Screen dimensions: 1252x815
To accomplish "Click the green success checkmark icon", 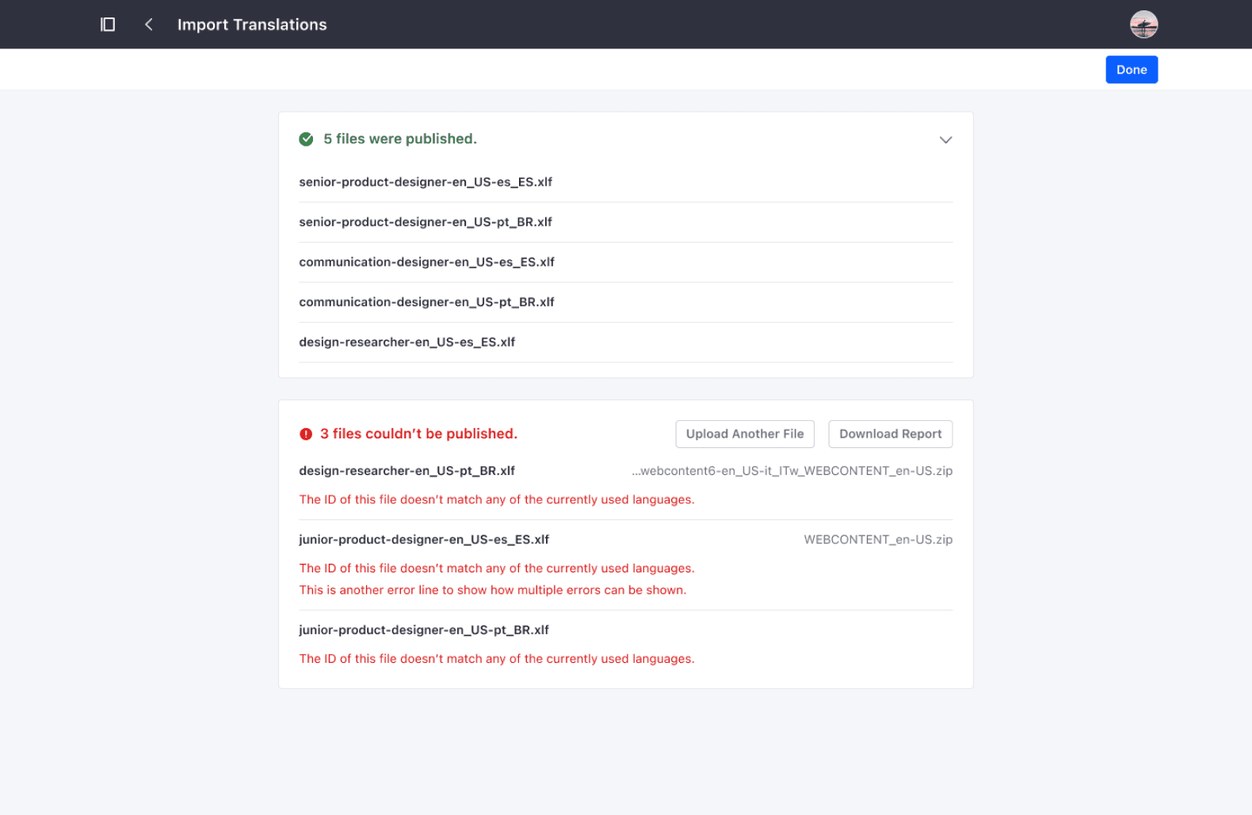I will click(x=306, y=140).
